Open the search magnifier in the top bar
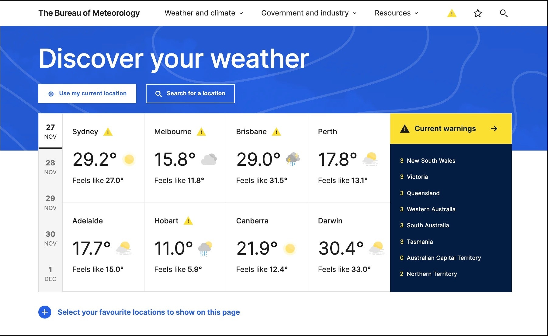The height and width of the screenshot is (336, 548). tap(504, 13)
